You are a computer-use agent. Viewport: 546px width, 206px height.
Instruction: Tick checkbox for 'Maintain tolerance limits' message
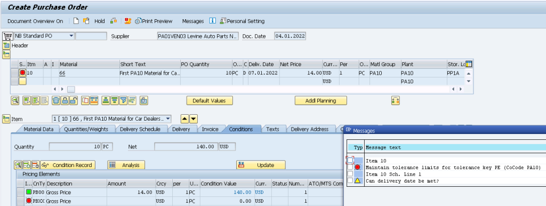(x=350, y=168)
